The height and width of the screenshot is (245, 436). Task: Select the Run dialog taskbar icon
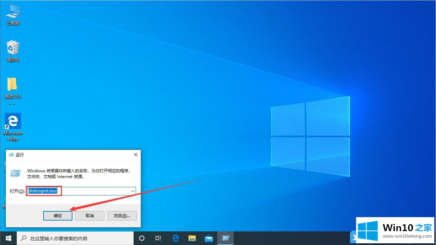(225, 238)
